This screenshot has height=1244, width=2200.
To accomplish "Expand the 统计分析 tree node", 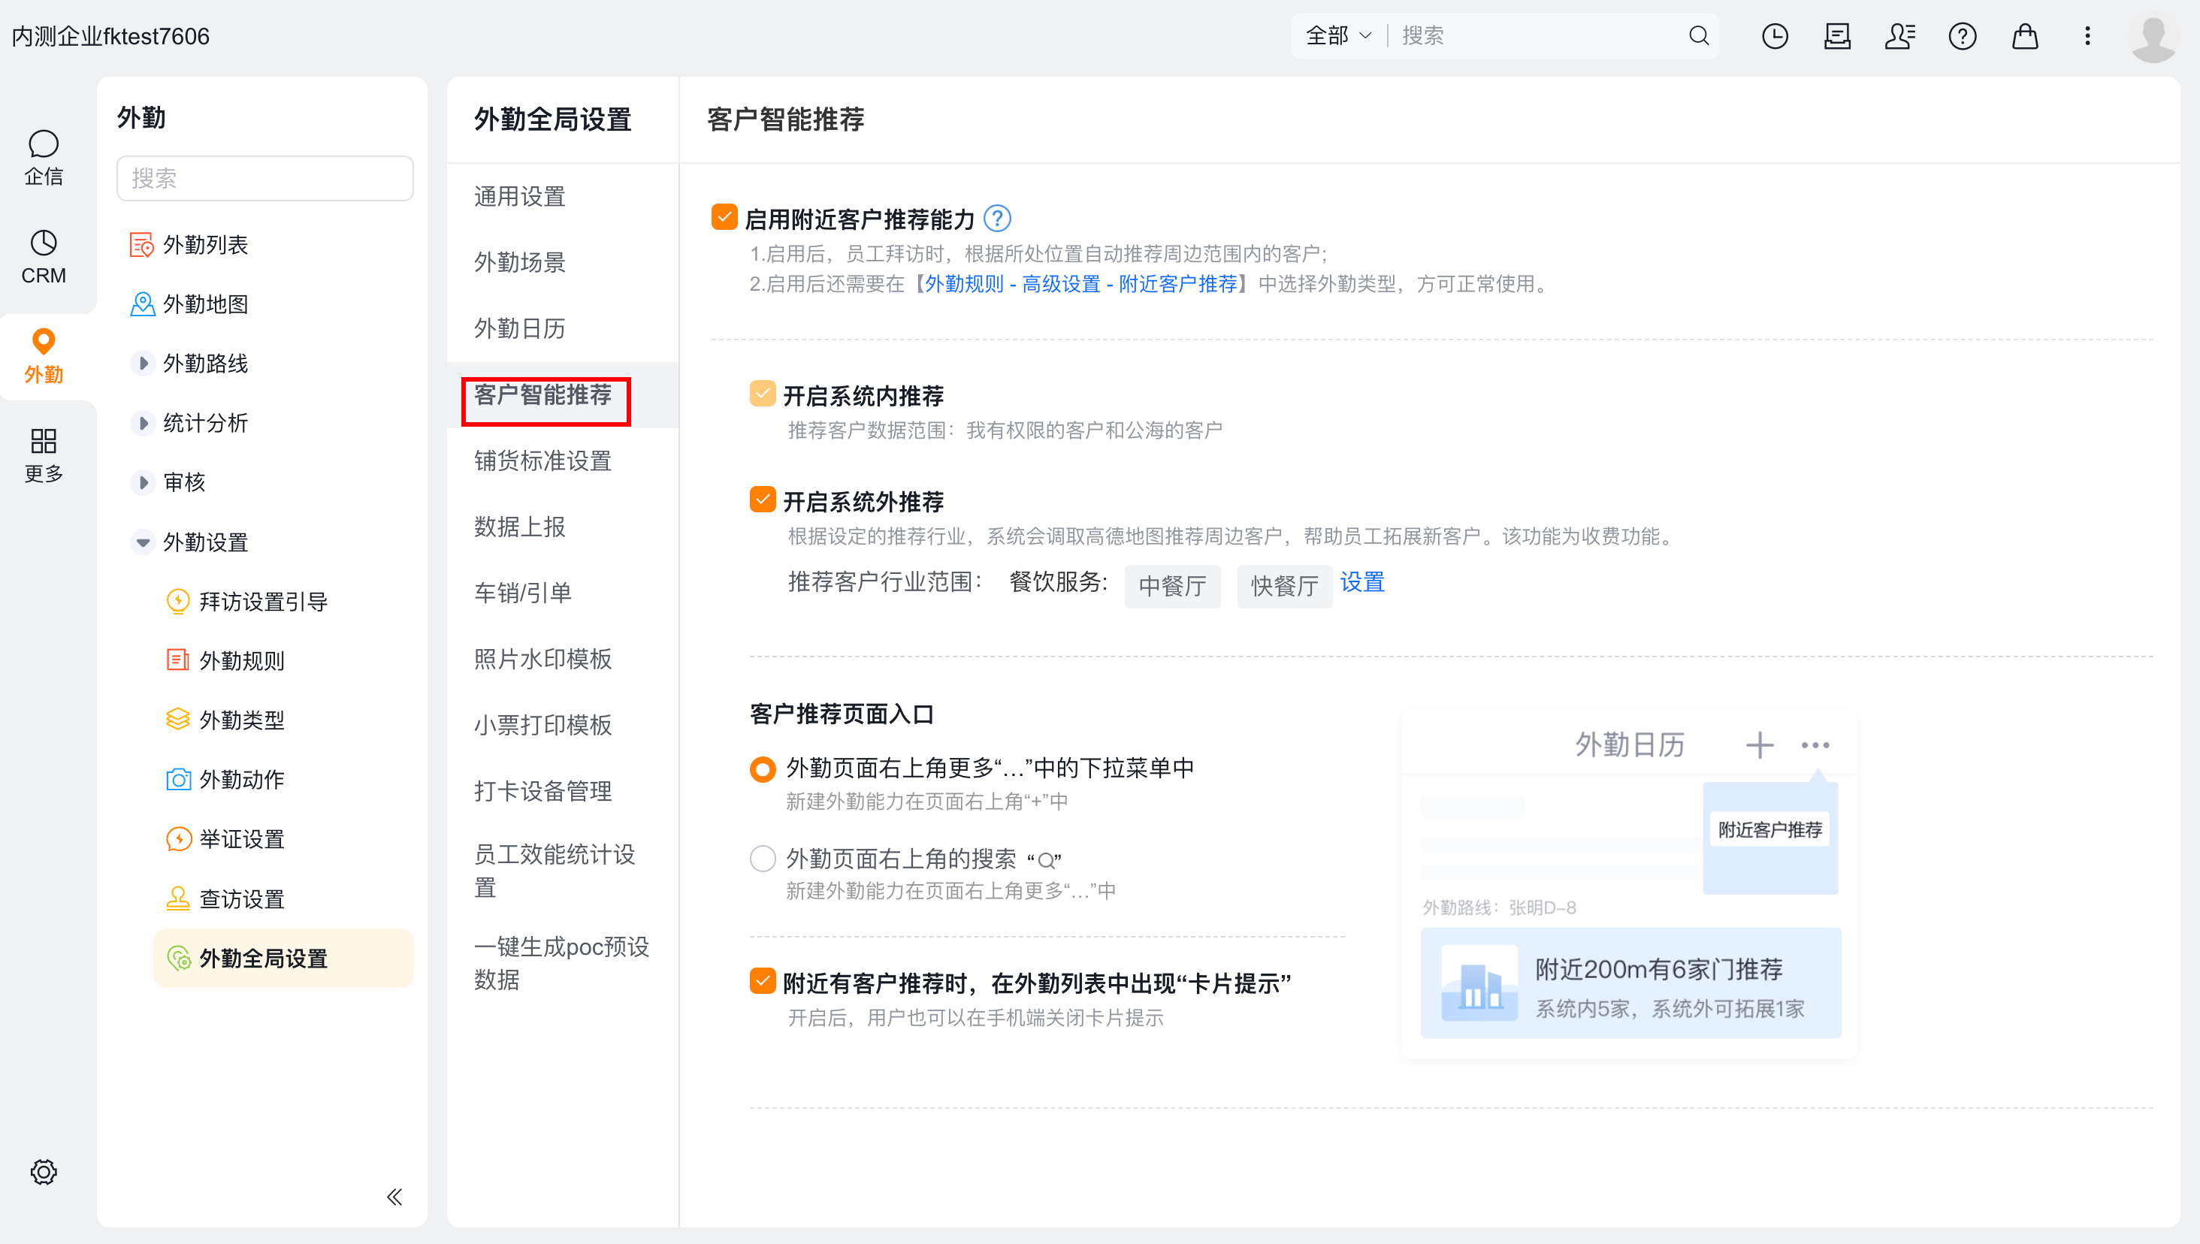I will pyautogui.click(x=143, y=423).
